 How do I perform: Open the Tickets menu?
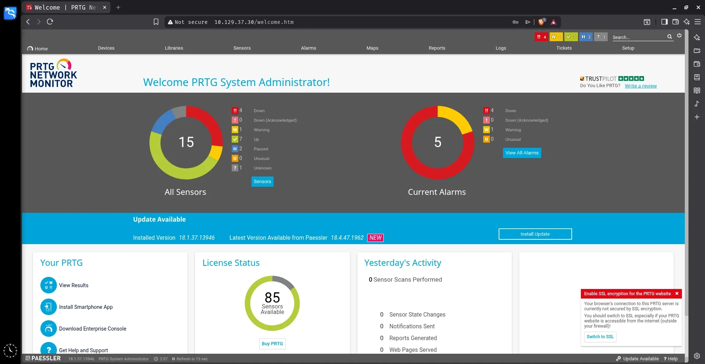(564, 48)
